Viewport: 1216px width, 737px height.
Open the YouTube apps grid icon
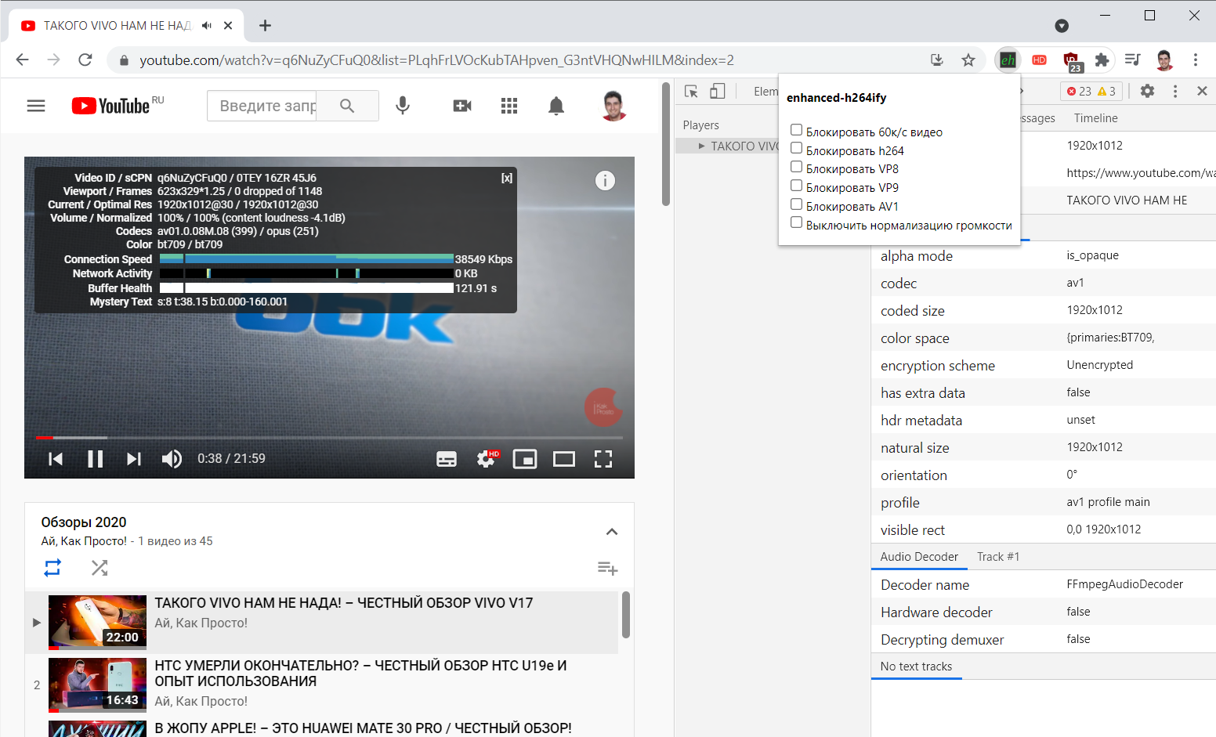(509, 106)
